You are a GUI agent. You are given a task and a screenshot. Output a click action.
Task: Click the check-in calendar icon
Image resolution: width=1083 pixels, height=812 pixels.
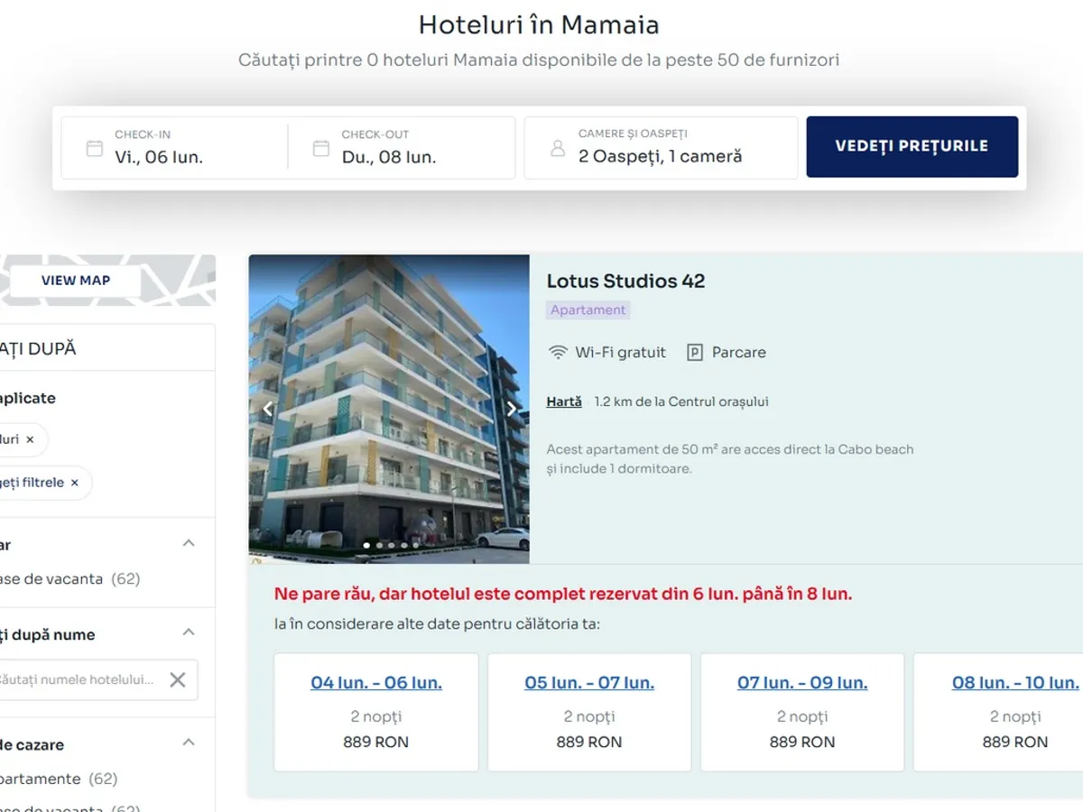point(95,148)
